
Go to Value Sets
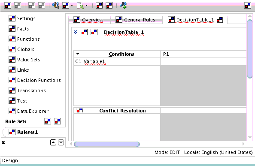pos(28,60)
